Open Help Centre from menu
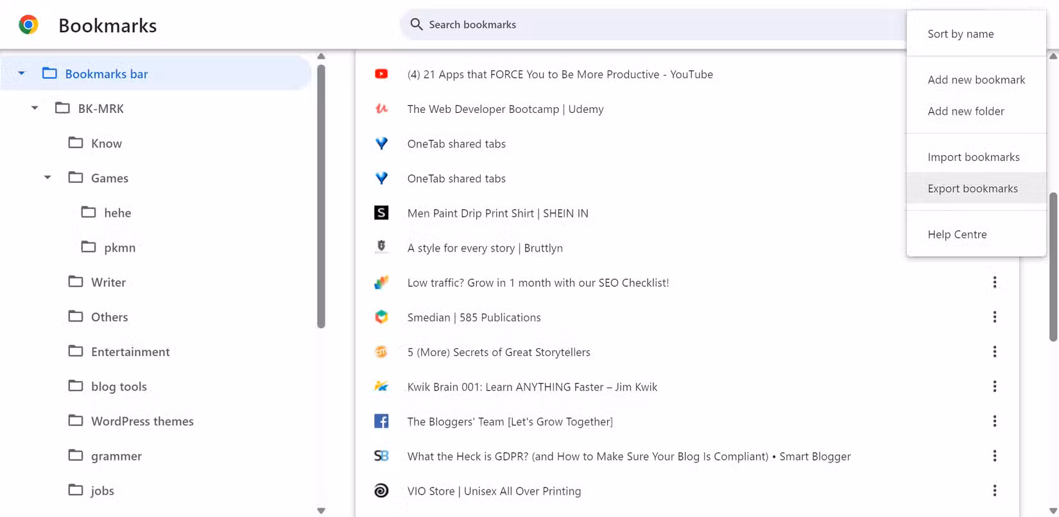Viewport: 1059px width, 517px height. click(976, 234)
